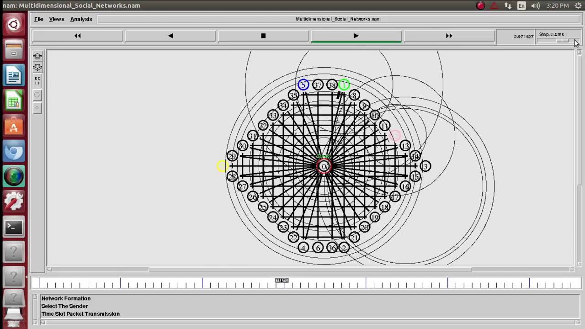Click the zoom out button
This screenshot has height=329, width=585.
pyautogui.click(x=37, y=67)
